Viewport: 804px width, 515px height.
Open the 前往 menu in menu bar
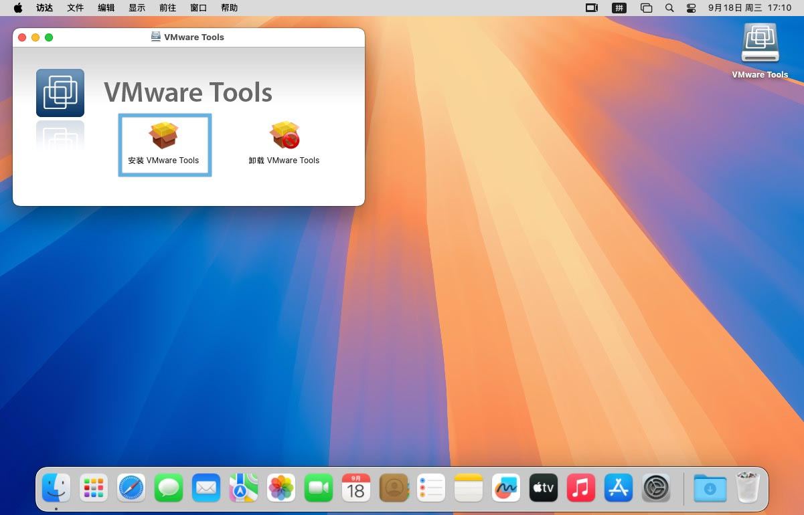click(167, 8)
